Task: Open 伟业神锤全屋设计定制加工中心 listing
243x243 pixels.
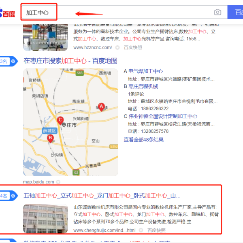Action: [x=163, y=116]
